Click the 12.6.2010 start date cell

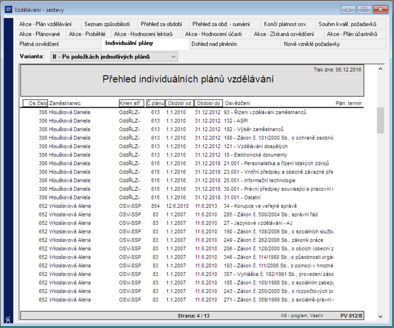click(x=177, y=206)
